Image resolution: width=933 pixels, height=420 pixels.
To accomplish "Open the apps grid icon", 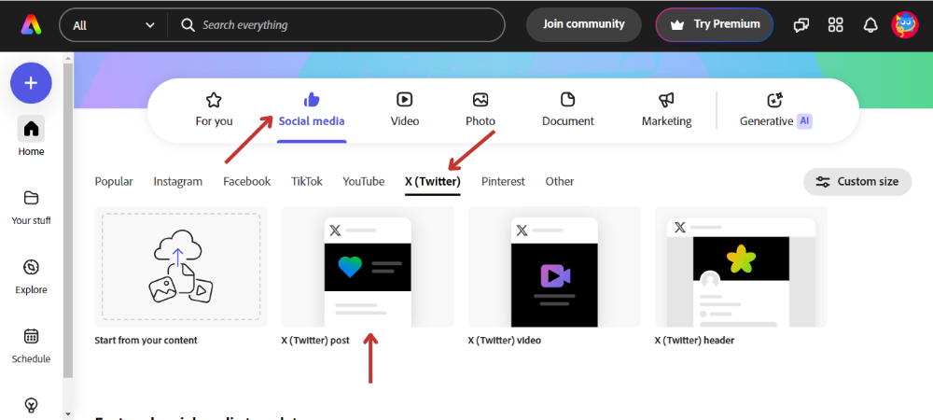I will pos(836,25).
